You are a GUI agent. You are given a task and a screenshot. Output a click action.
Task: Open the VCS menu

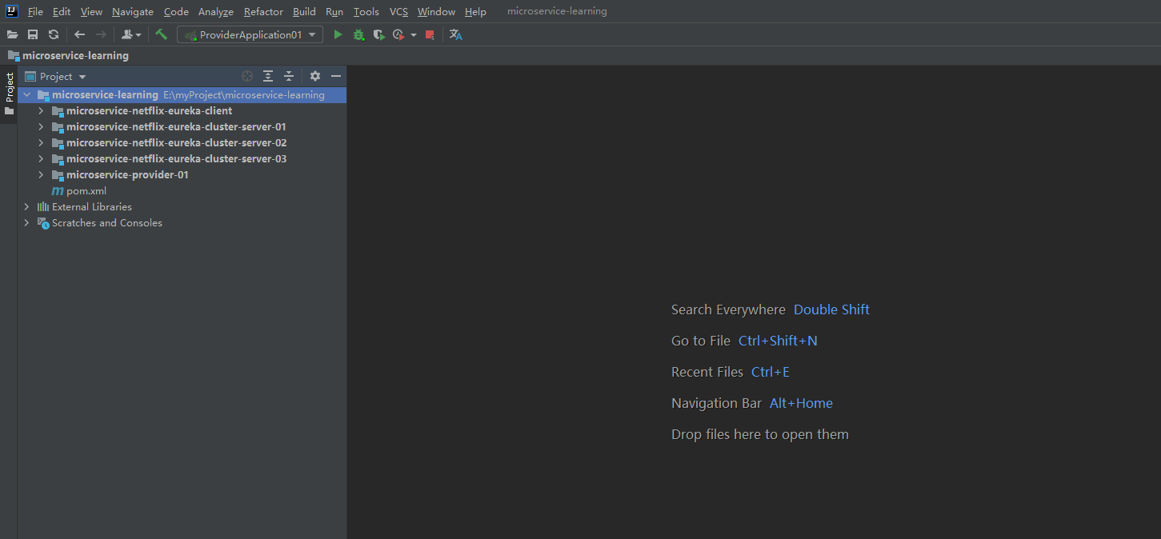pyautogui.click(x=398, y=11)
